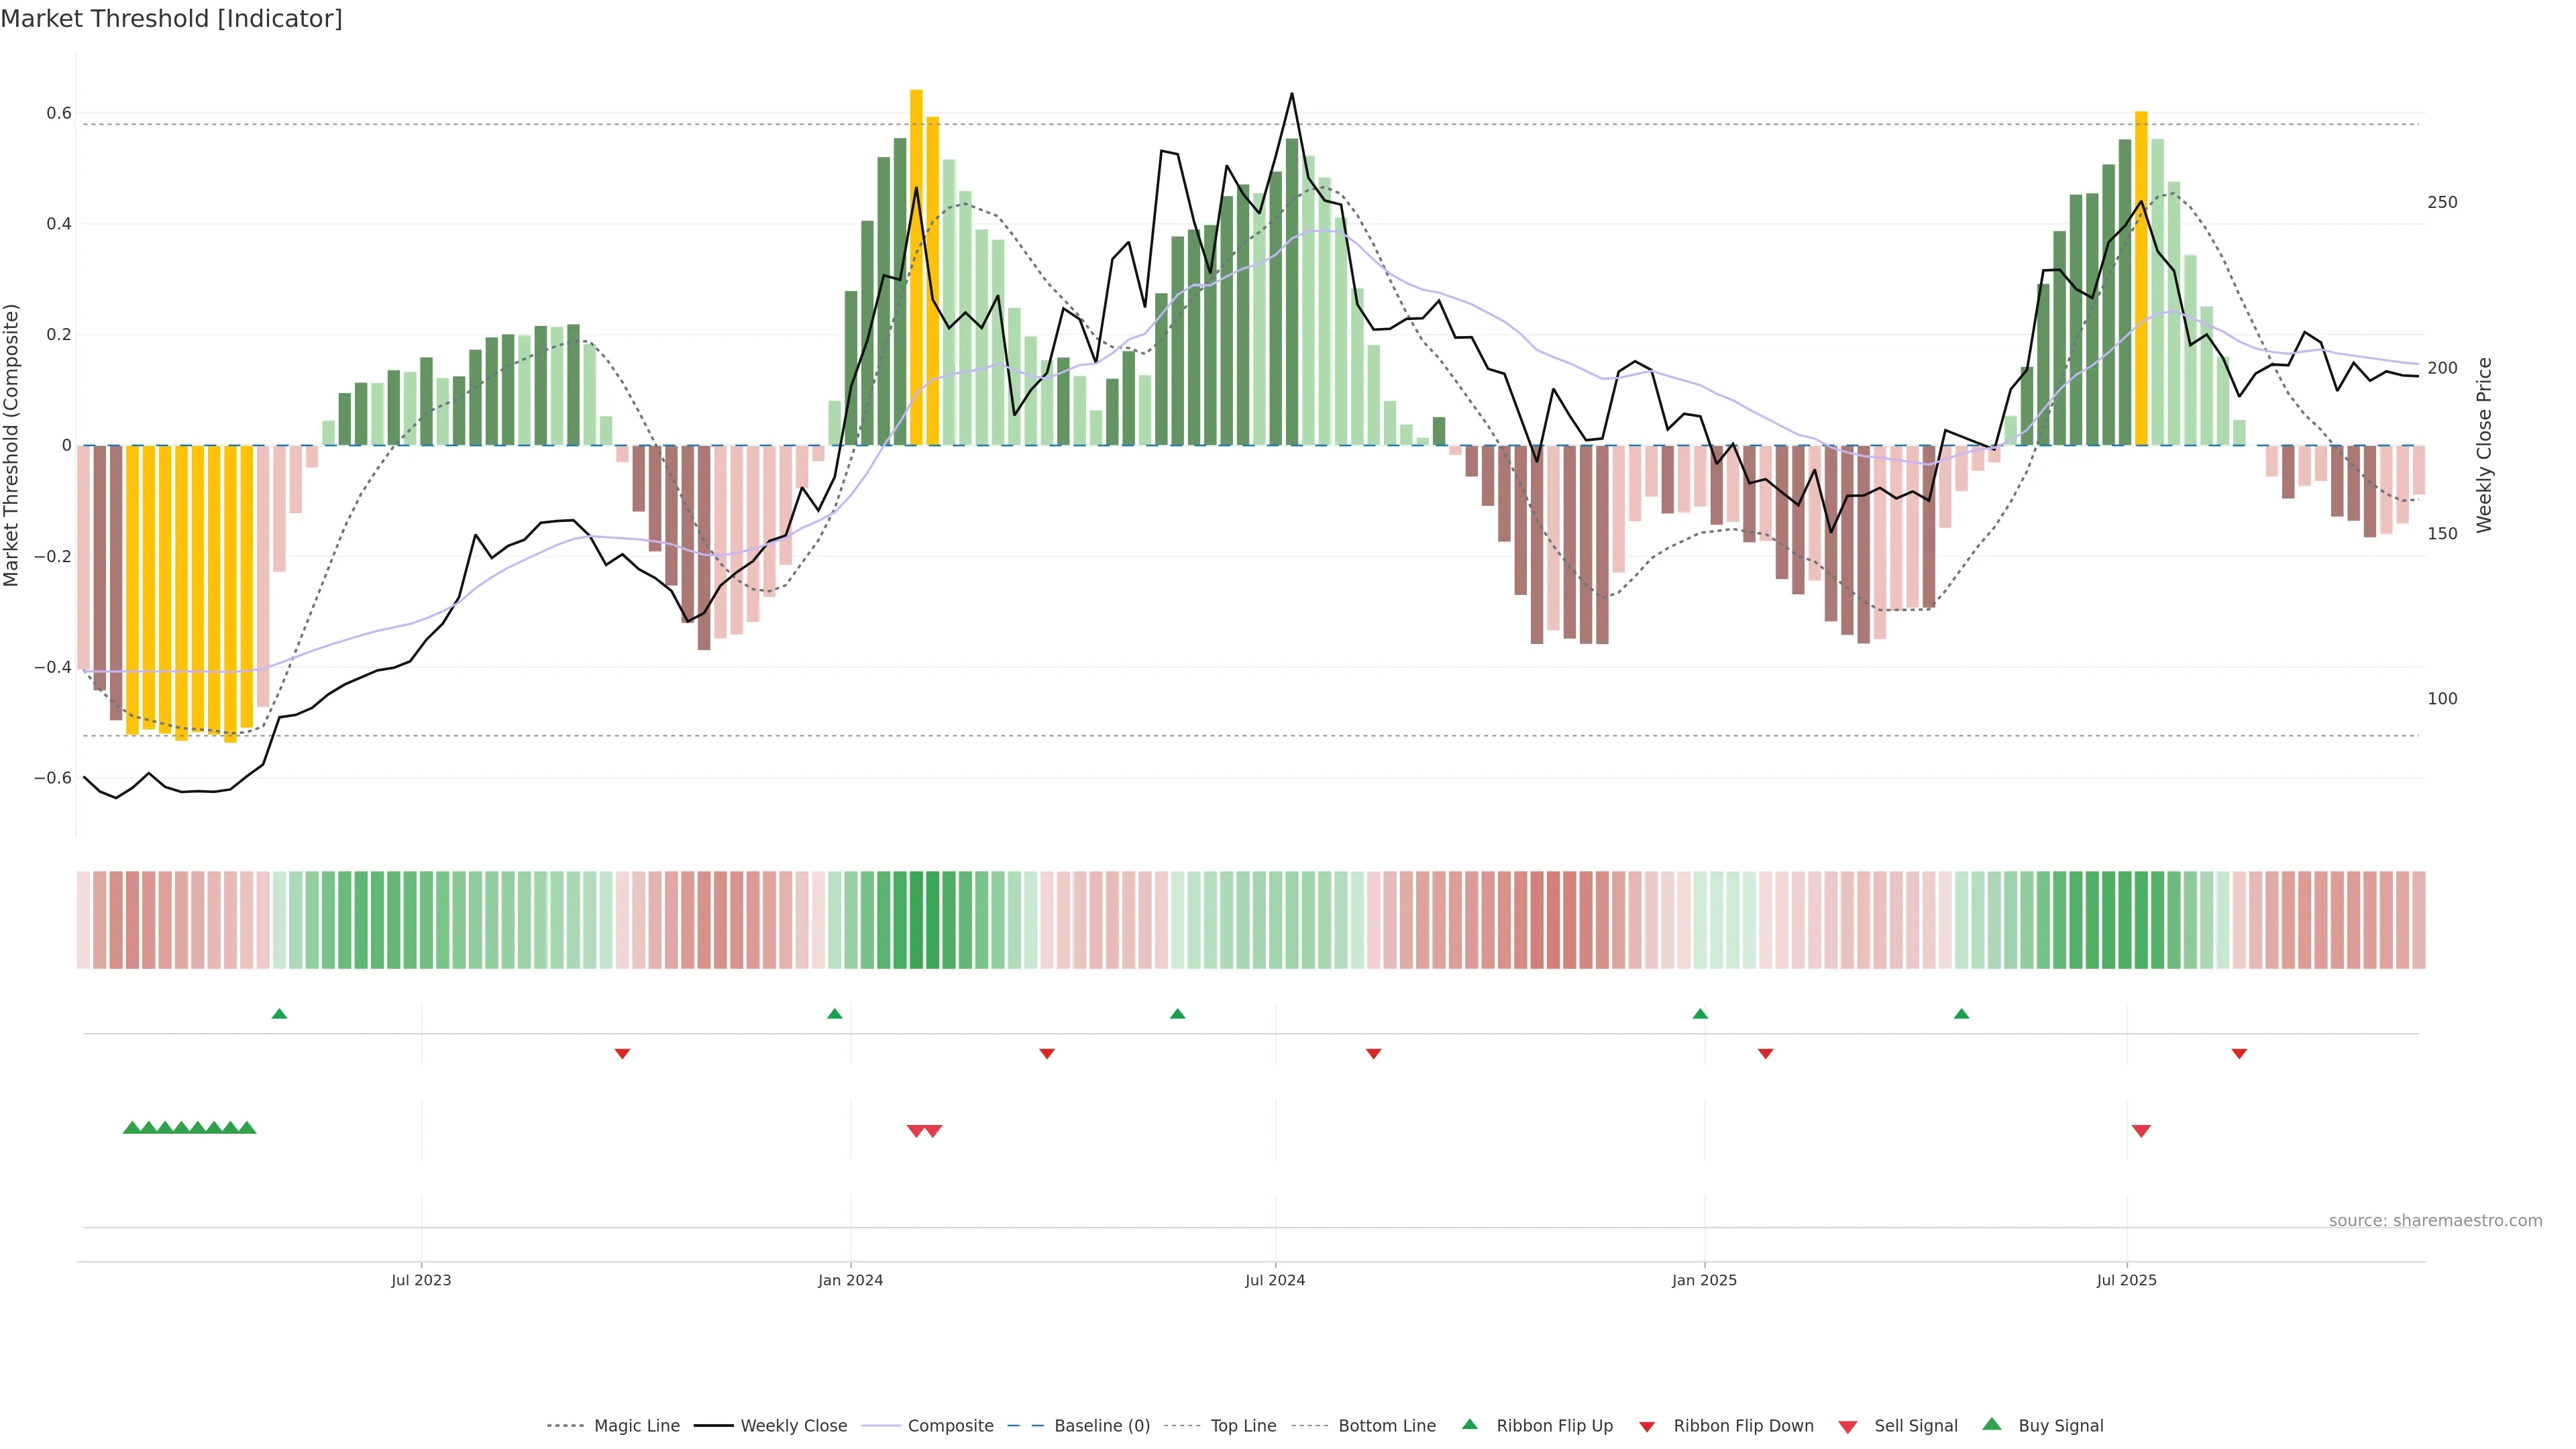Click the Sell Signal marker near Jul 2025
Image resolution: width=2576 pixels, height=1449 pixels.
[2141, 1131]
